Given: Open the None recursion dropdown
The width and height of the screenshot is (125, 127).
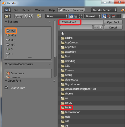Looking at the screenshot, I should pyautogui.click(x=56, y=16).
